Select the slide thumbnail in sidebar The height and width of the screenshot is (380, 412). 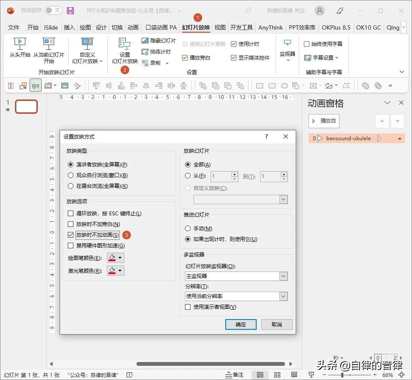point(26,106)
